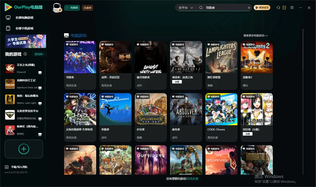Open the CODE: Closers game card
Screen dimensions: 316x187
tap(221, 118)
